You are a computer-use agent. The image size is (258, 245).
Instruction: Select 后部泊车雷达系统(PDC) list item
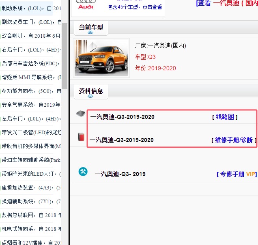click(31, 64)
